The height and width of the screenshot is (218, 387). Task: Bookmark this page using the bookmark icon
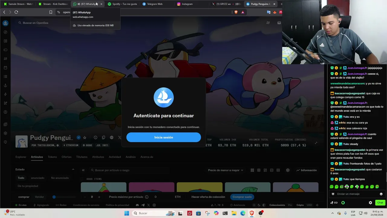pos(51,12)
